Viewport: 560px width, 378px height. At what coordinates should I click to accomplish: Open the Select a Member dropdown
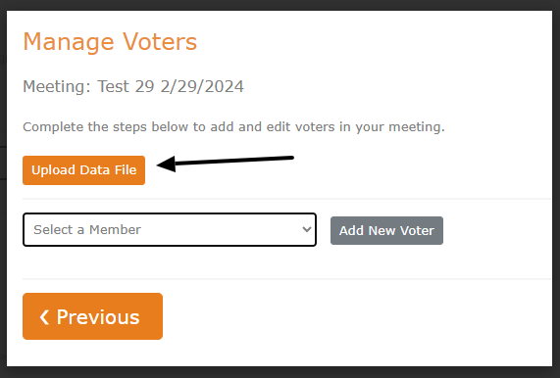click(x=170, y=230)
